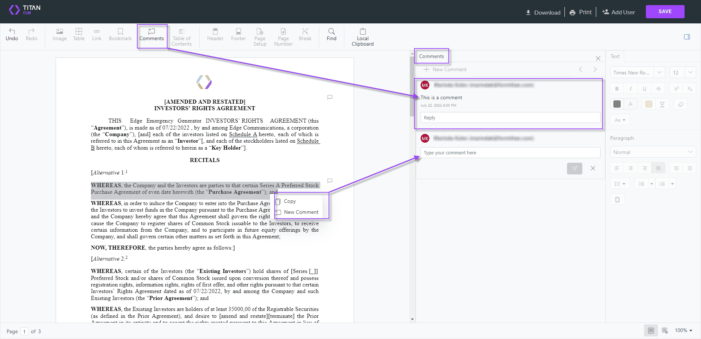
Task: Select Copy in the context menu
Action: [290, 201]
